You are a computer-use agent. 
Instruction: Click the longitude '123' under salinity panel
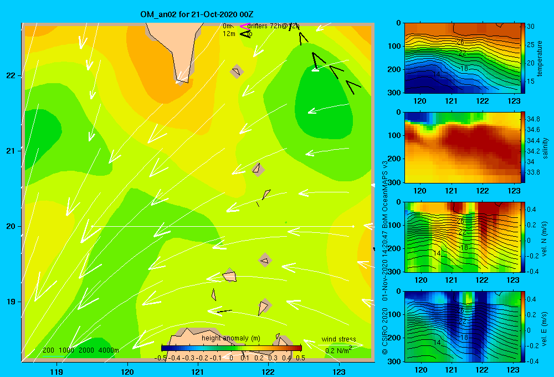pyautogui.click(x=514, y=191)
